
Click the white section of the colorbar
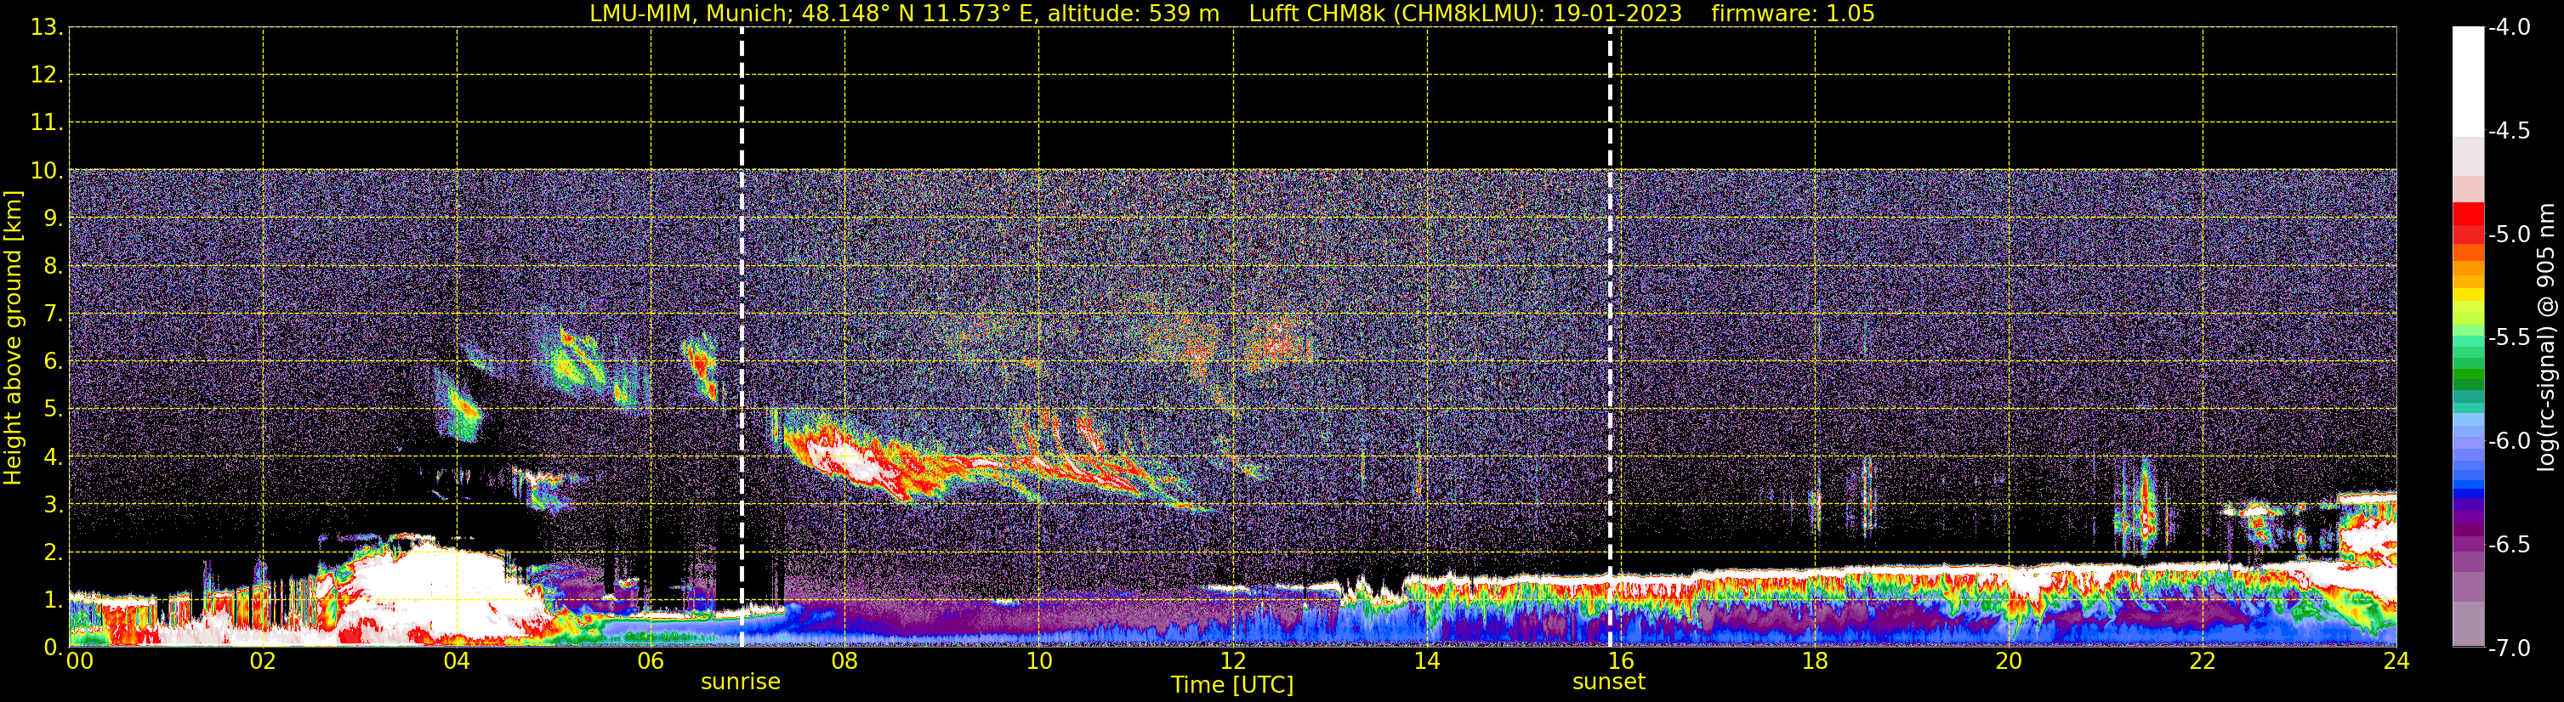pos(2467,82)
